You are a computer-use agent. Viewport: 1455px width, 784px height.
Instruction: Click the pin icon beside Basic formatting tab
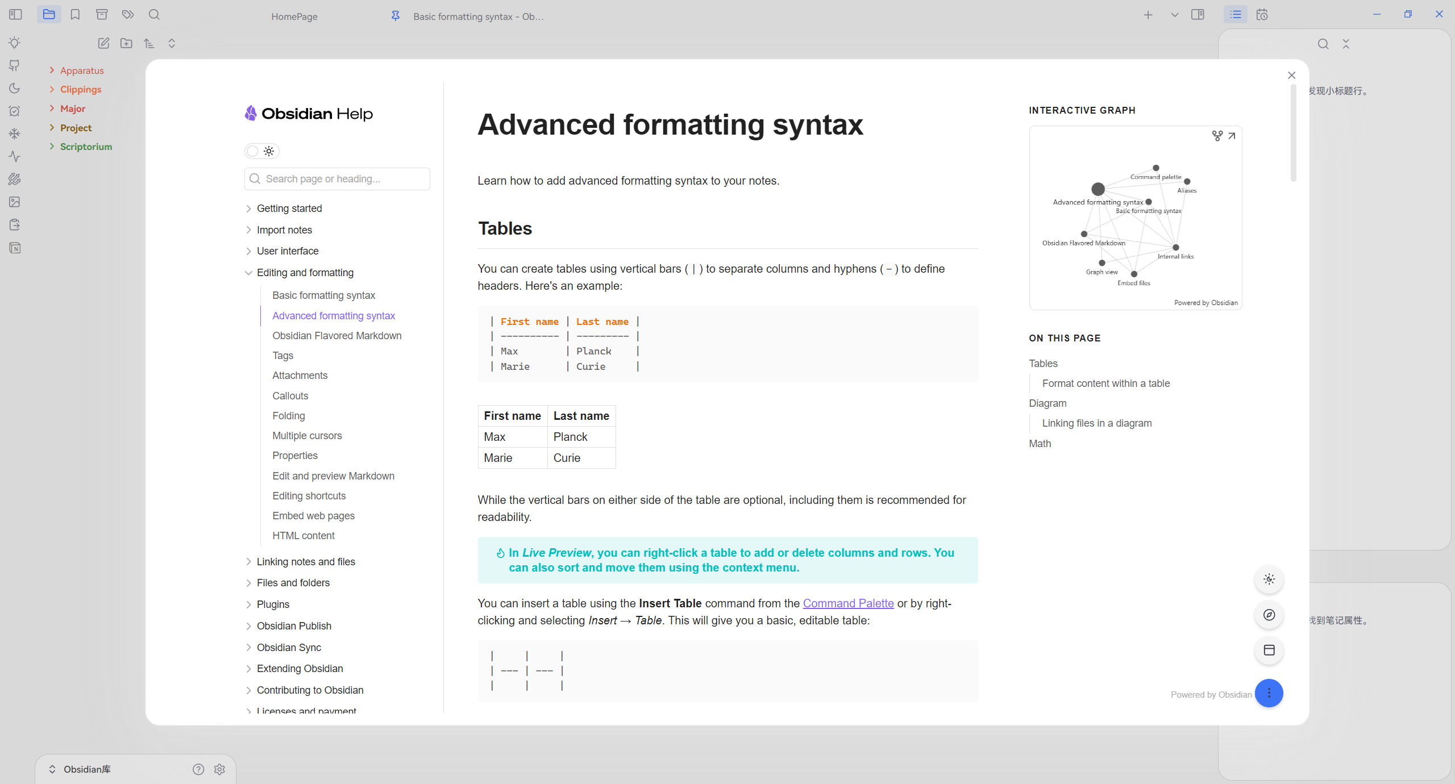[396, 16]
